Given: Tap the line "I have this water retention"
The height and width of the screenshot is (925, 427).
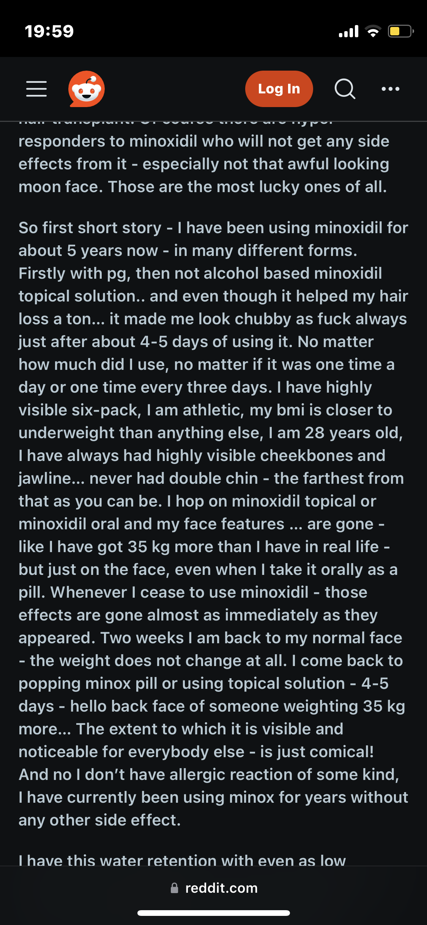Looking at the screenshot, I should point(182,860).
